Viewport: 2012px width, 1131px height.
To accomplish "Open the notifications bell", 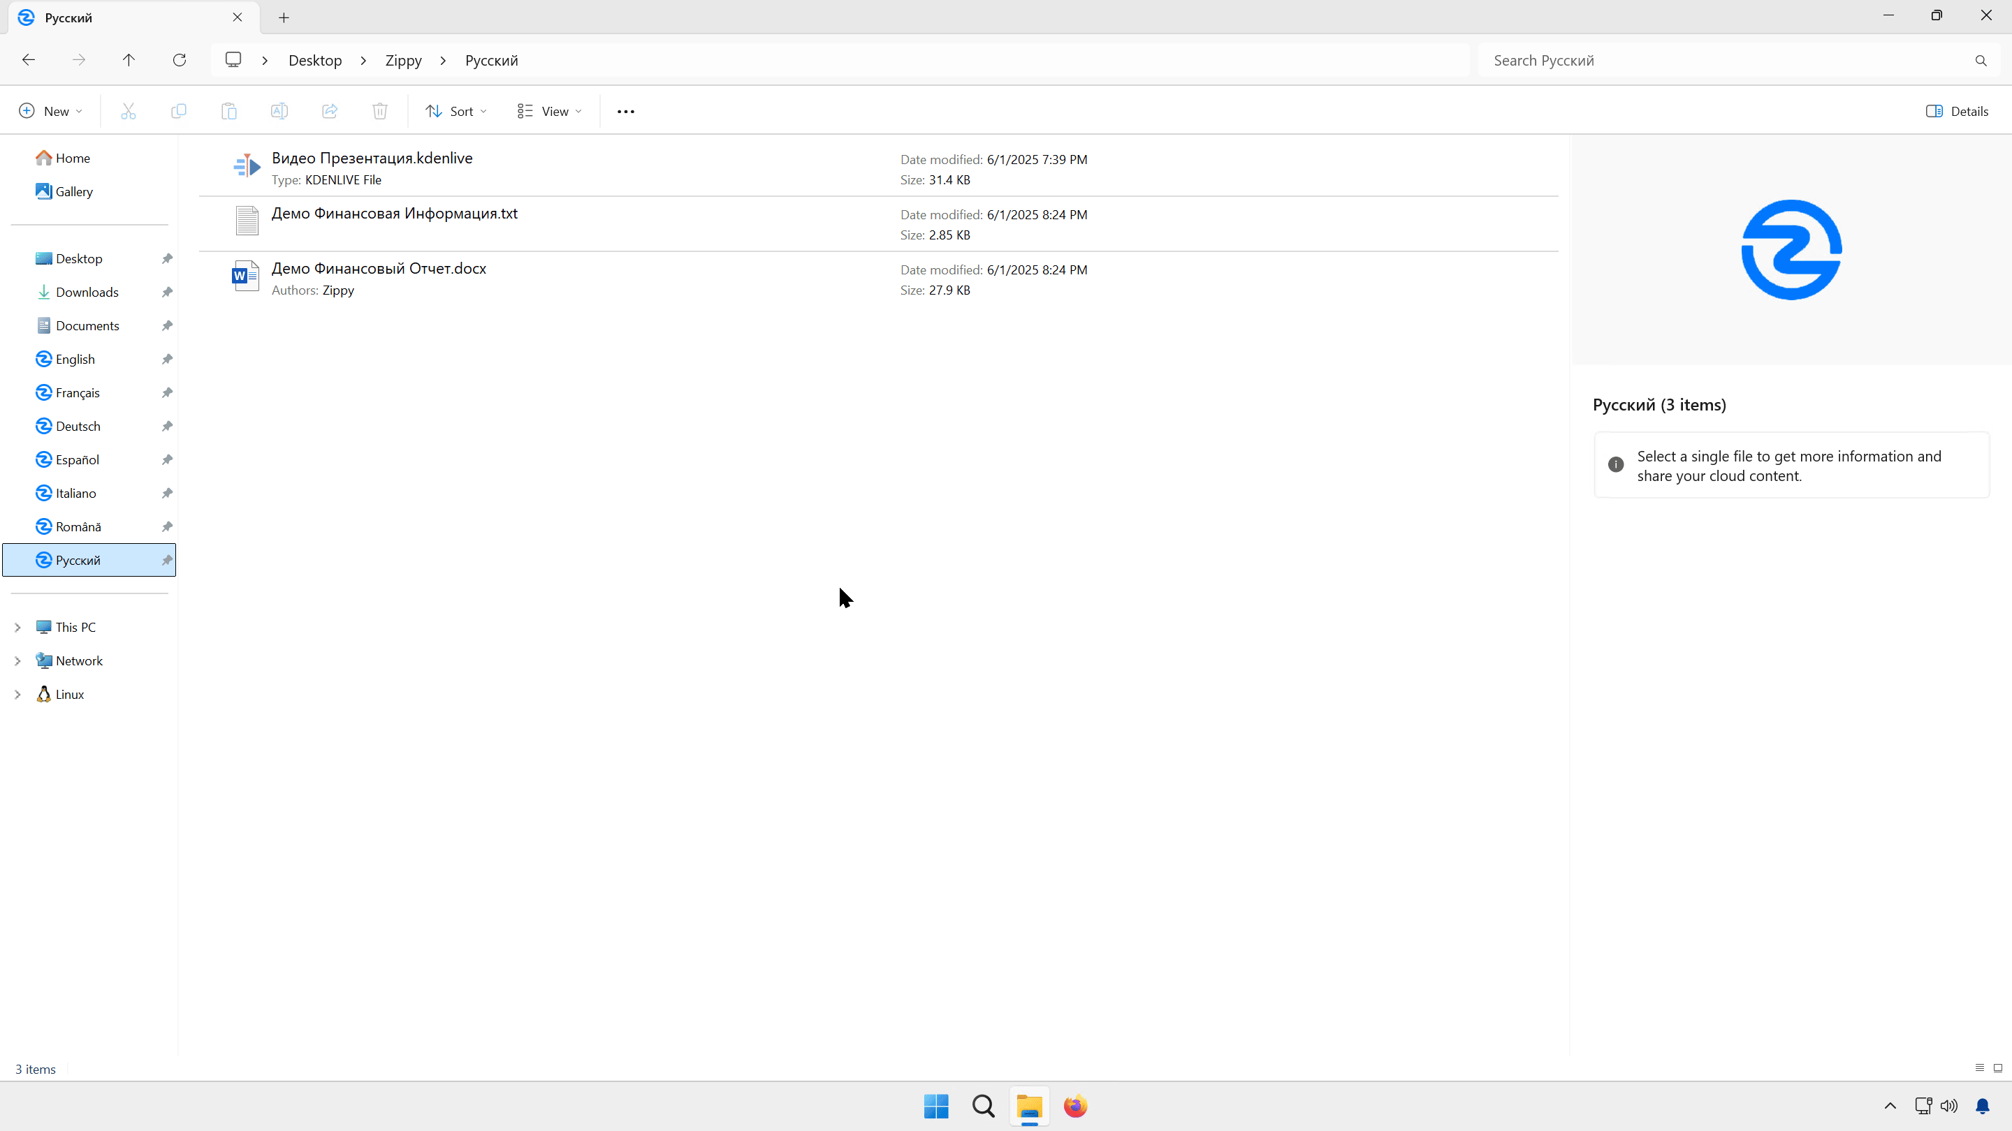I will point(1983,1106).
